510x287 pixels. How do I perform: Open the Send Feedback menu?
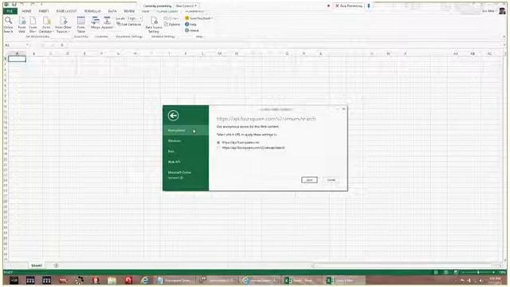click(x=198, y=18)
